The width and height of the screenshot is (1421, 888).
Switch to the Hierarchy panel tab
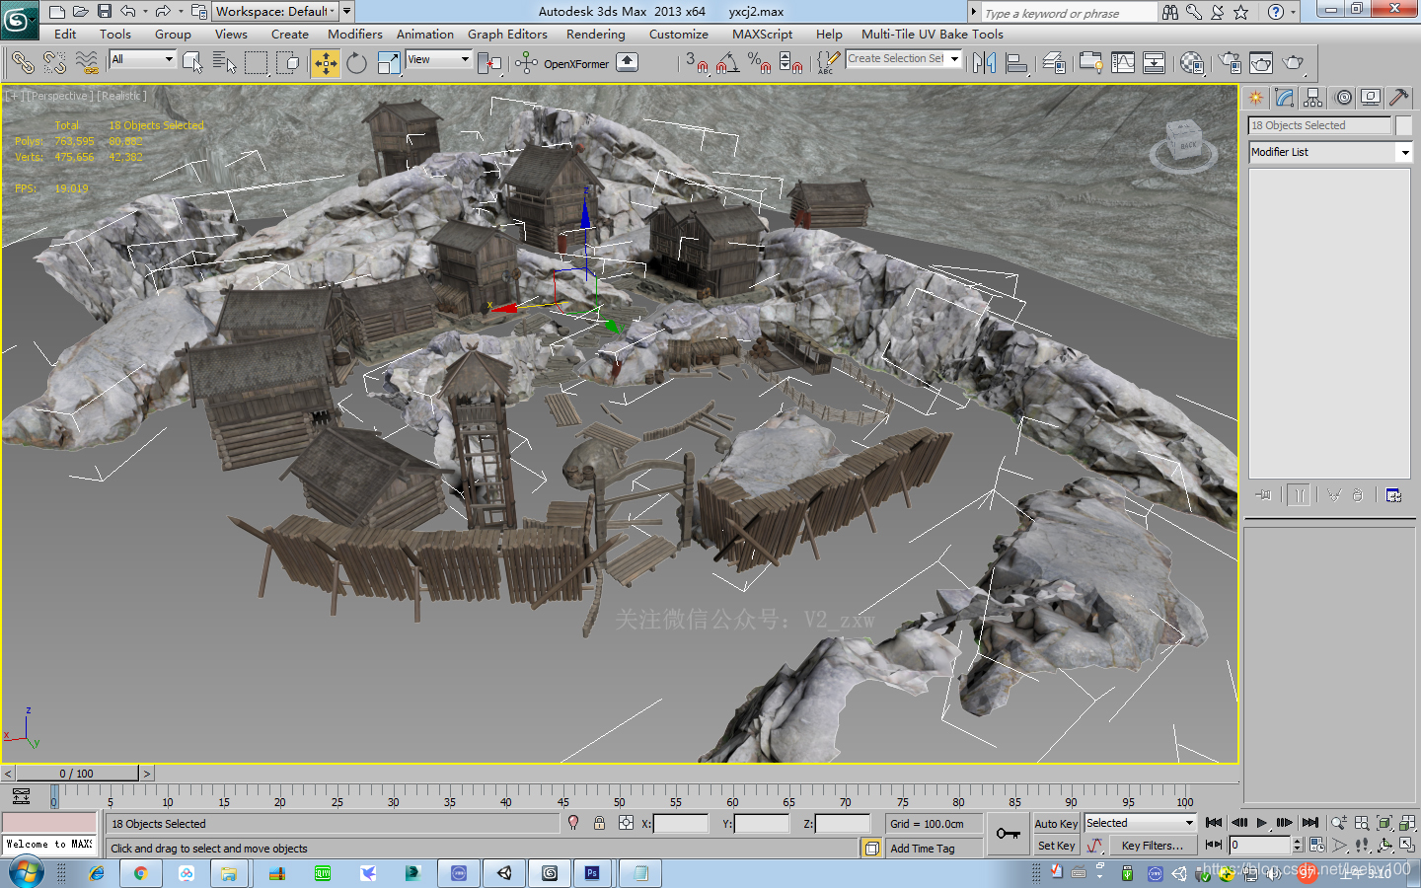tap(1312, 97)
